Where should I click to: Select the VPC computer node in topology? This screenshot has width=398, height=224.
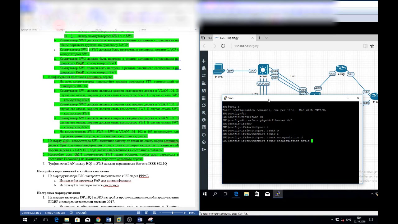click(x=219, y=69)
